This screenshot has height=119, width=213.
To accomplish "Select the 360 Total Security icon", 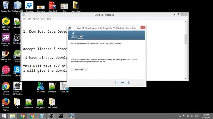I will click(6, 24).
